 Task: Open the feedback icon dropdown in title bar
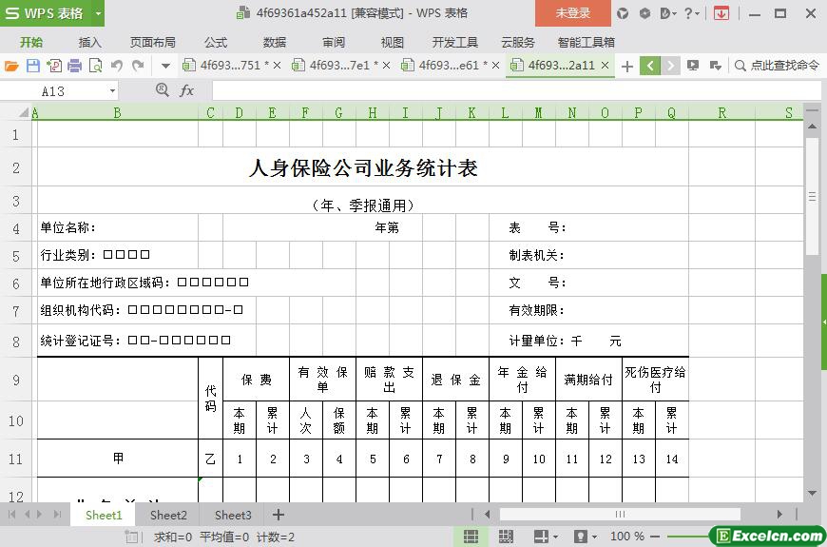click(x=667, y=13)
